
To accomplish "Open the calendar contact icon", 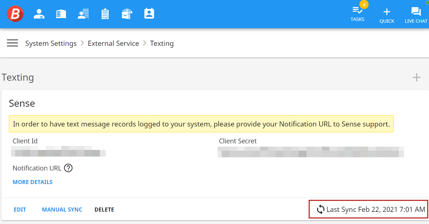I will [149, 14].
